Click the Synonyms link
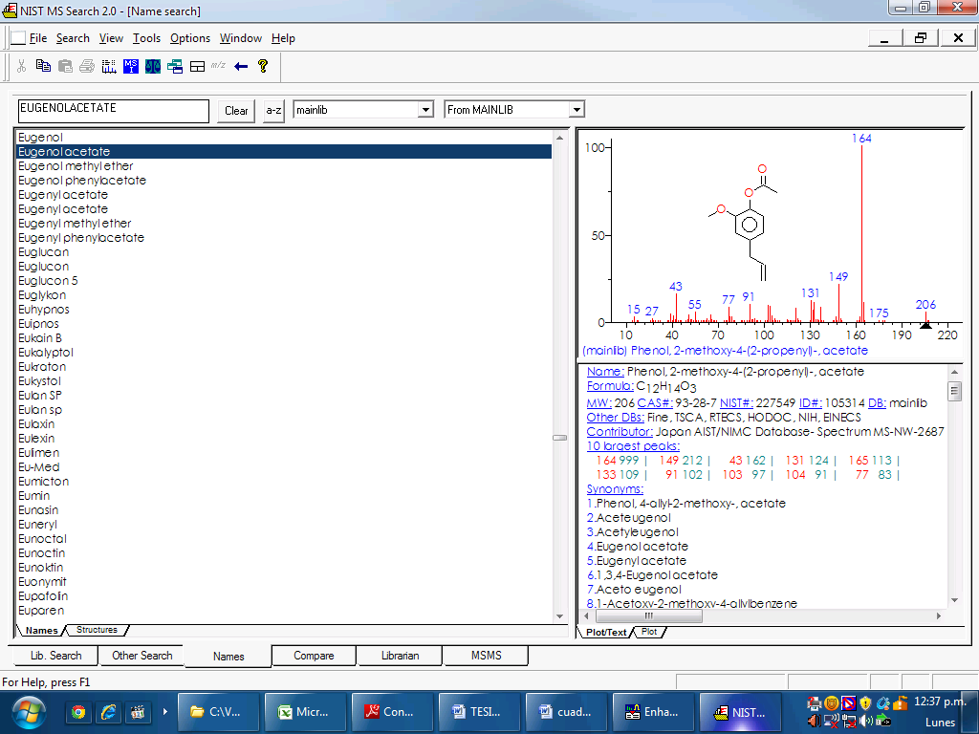This screenshot has width=979, height=734. point(615,489)
